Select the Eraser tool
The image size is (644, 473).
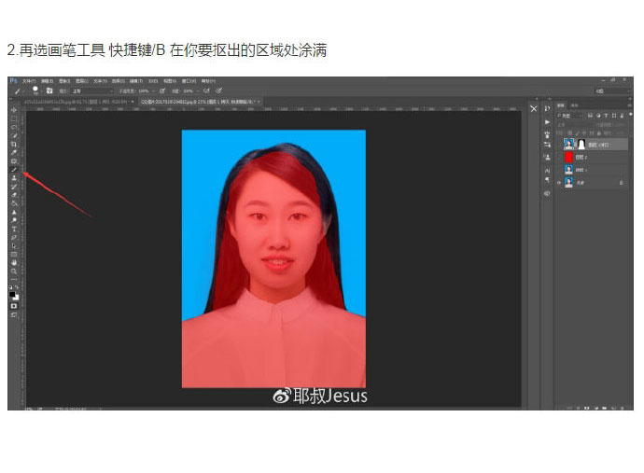point(14,195)
